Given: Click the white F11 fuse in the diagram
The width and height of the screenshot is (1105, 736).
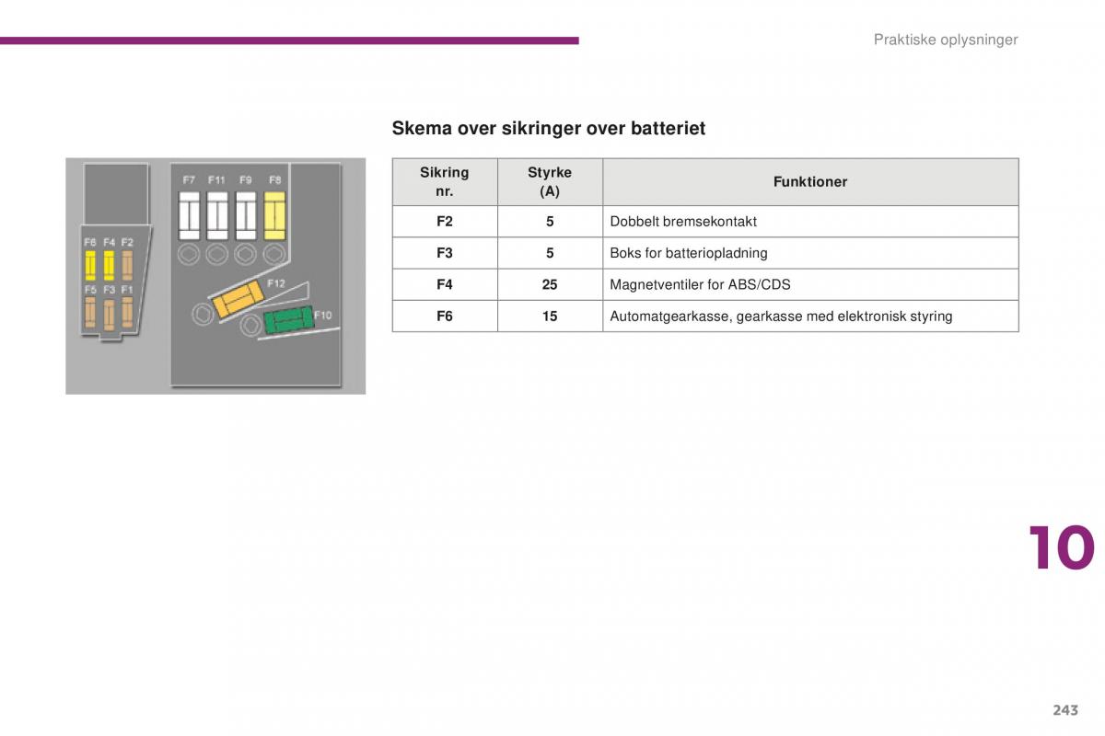Looking at the screenshot, I should pyautogui.click(x=217, y=215).
